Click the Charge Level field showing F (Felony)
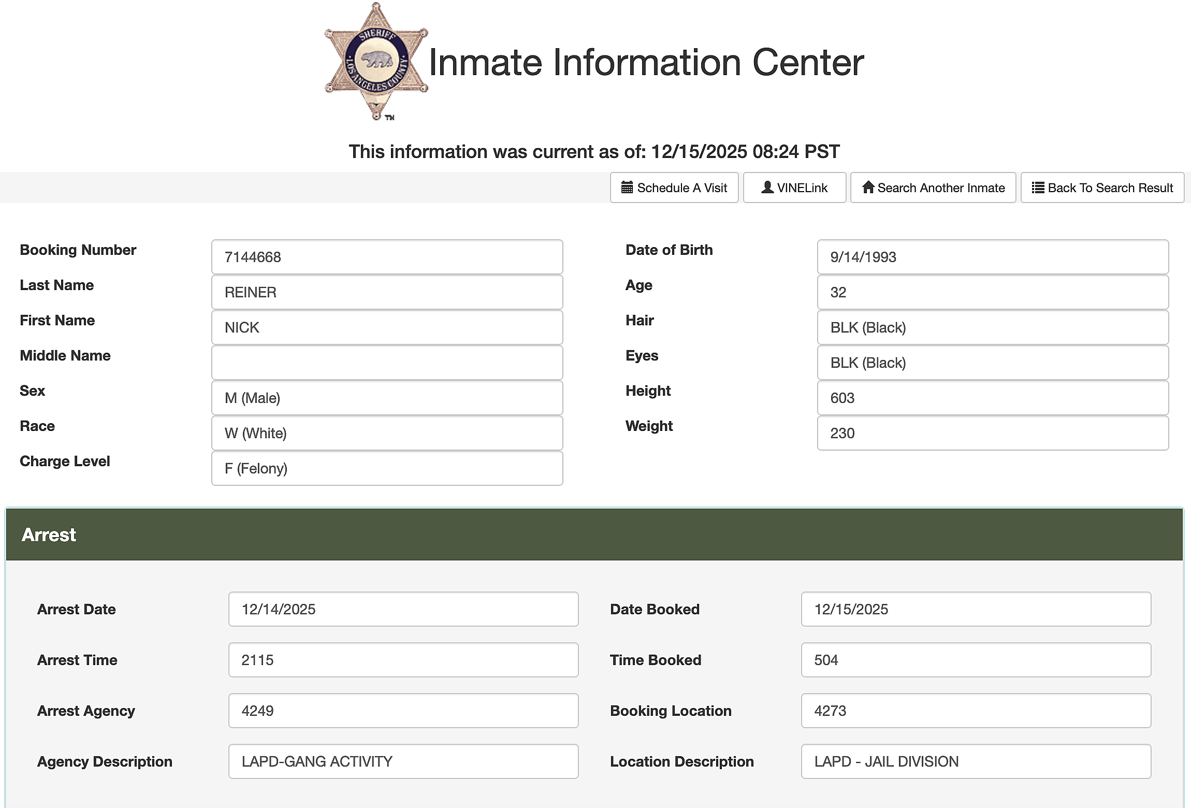 tap(386, 468)
